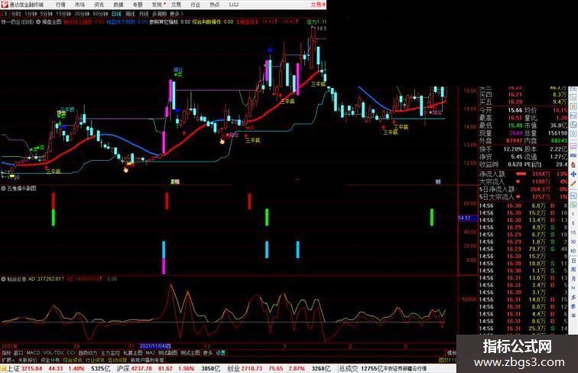Select the 主力监控 indicator tab

point(110,353)
